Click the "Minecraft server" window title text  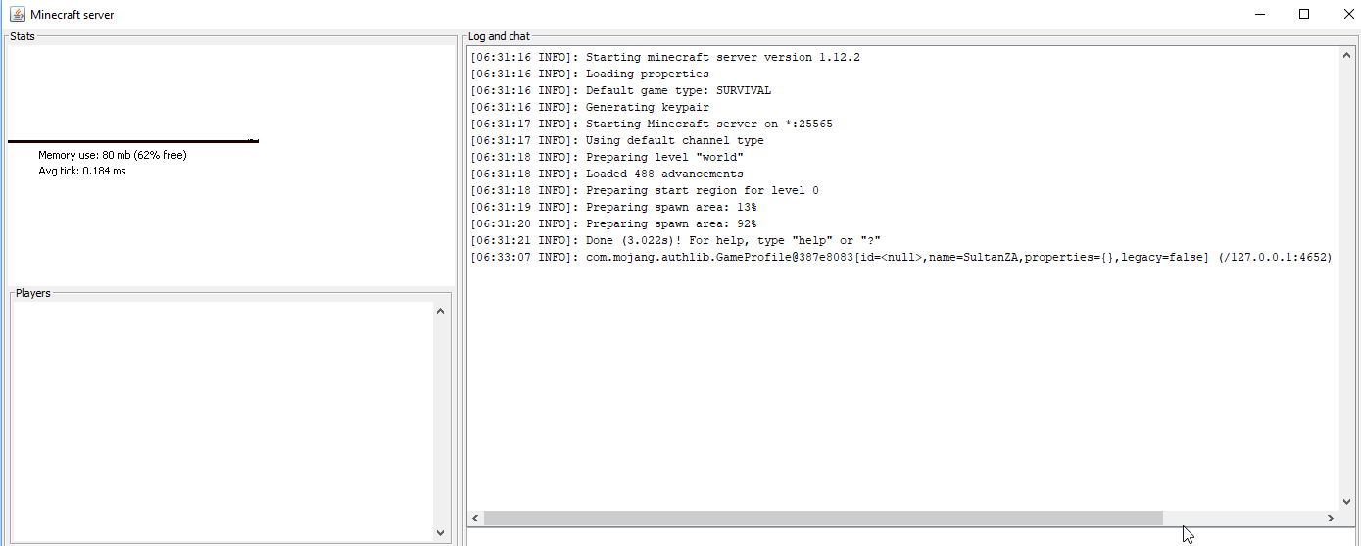point(73,15)
